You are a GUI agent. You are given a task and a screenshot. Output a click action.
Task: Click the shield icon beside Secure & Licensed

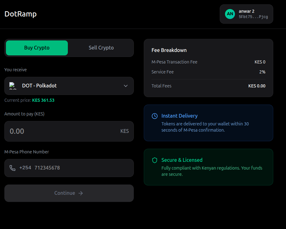(x=155, y=160)
